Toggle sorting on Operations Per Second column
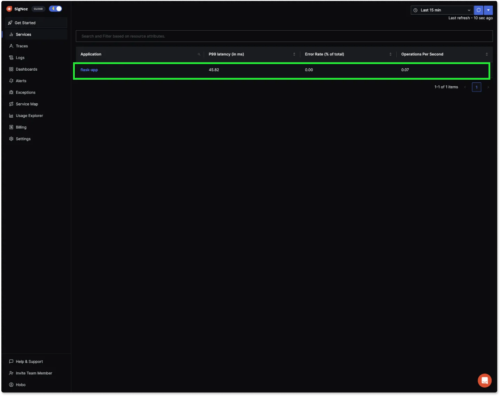 (x=486, y=54)
